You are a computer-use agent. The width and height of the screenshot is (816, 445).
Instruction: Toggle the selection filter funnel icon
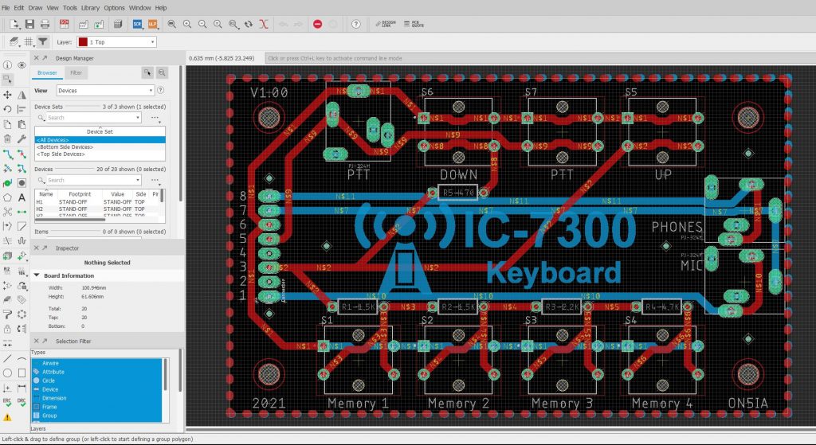(x=43, y=41)
